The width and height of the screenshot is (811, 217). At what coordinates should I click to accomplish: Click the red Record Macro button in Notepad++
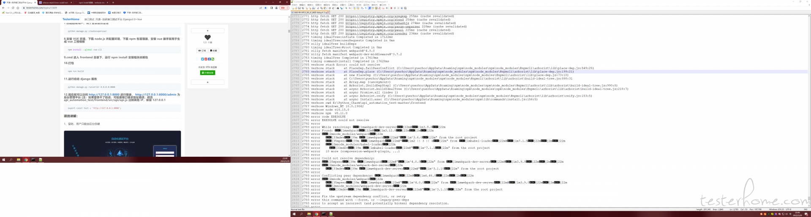(x=391, y=8)
